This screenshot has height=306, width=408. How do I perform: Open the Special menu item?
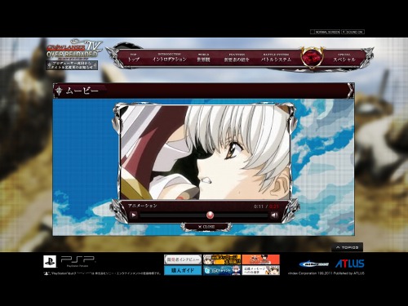click(x=344, y=58)
